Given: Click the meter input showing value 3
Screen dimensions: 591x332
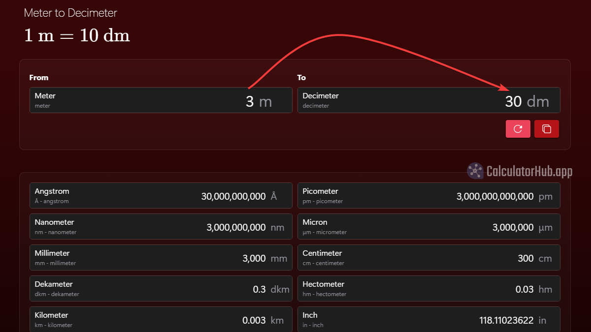Looking at the screenshot, I should pyautogui.click(x=250, y=101).
